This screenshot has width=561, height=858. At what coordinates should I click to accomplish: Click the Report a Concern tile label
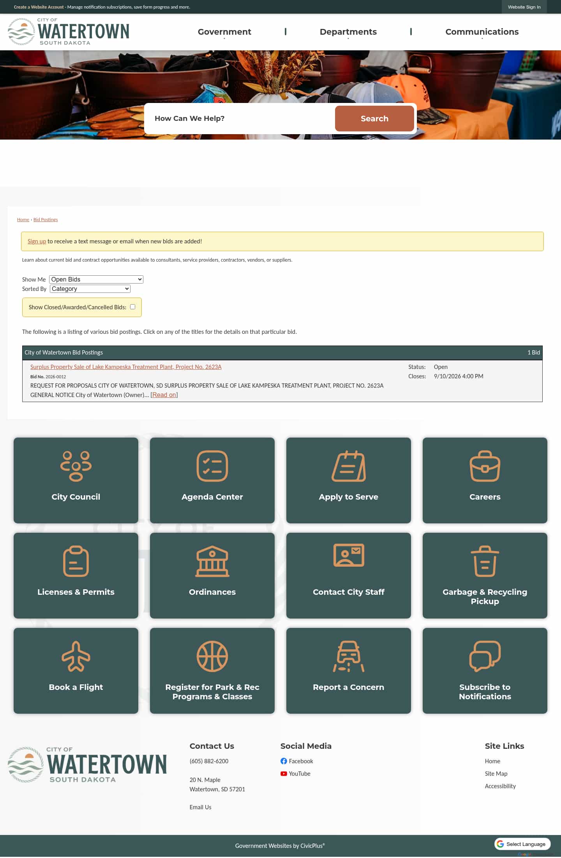(x=349, y=687)
